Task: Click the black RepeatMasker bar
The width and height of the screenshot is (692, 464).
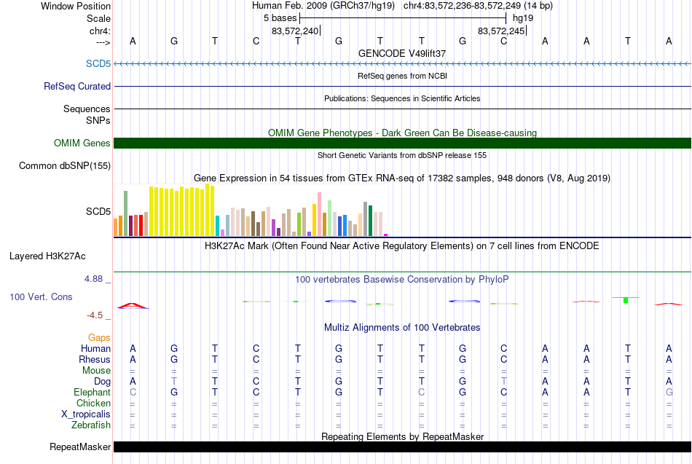Action: [402, 447]
